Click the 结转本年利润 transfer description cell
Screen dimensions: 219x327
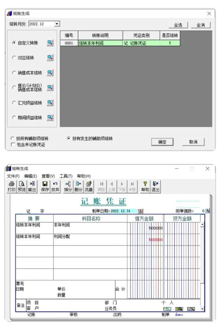tap(100, 43)
